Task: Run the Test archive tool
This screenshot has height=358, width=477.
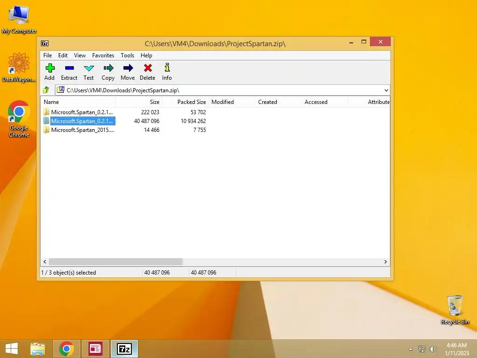Action: [89, 72]
